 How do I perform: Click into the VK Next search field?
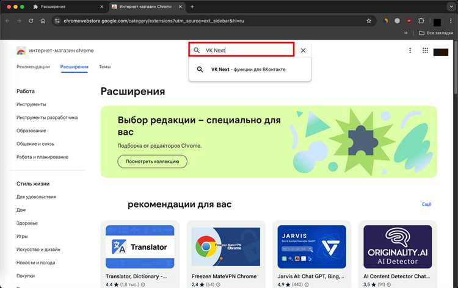[241, 49]
